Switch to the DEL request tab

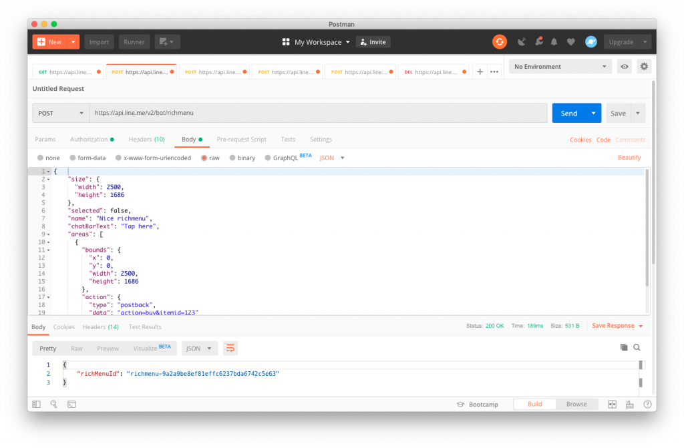434,72
